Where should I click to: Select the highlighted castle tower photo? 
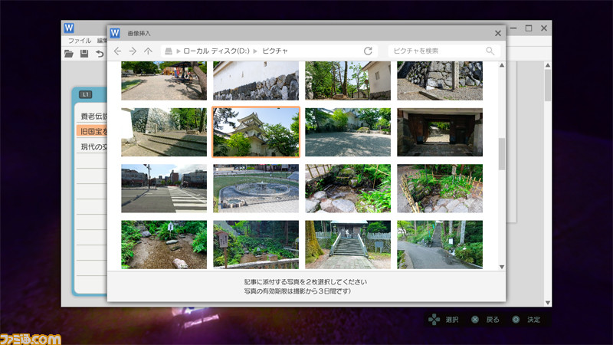point(256,132)
